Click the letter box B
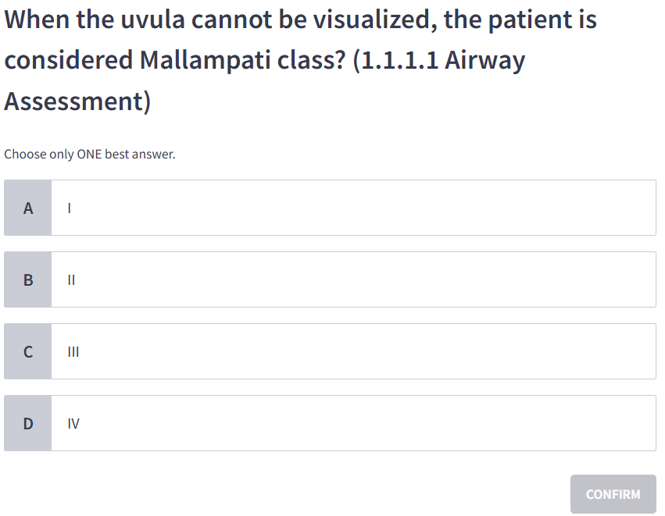This screenshot has width=665, height=516. click(x=27, y=279)
